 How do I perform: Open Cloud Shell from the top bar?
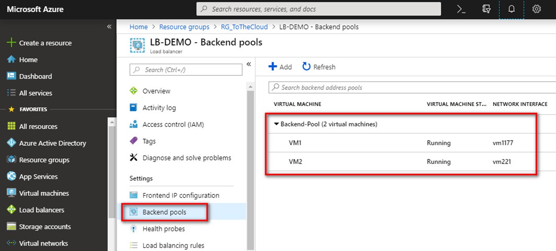pos(461,9)
